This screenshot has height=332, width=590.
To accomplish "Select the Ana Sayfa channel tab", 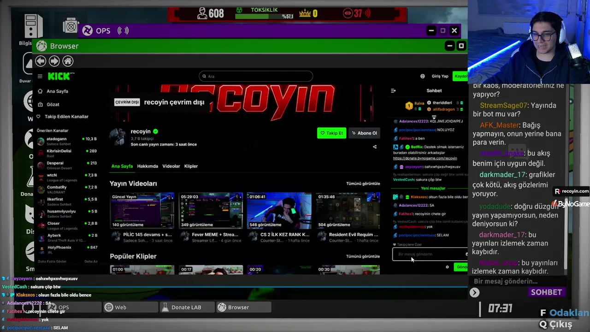I will [122, 166].
